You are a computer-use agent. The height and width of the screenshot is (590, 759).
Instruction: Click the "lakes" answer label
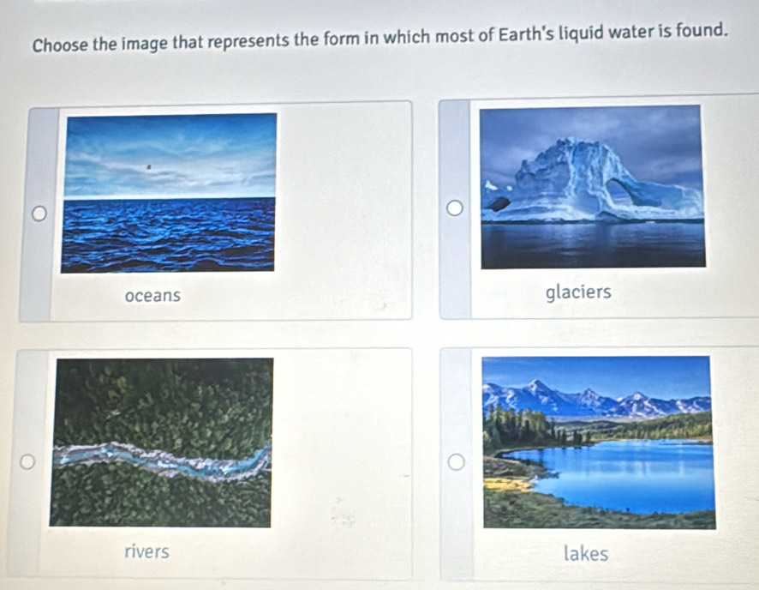[586, 554]
